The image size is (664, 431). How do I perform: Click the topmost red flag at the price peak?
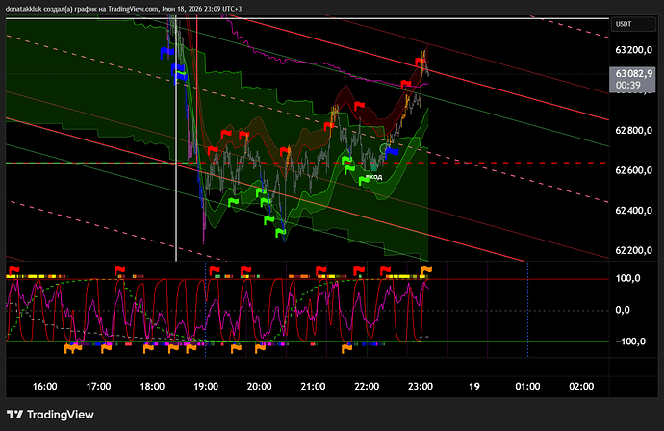(x=421, y=63)
